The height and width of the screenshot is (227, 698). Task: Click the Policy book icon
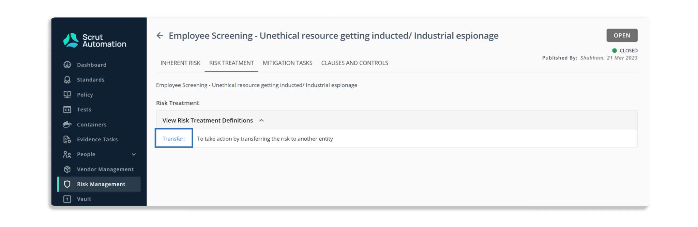(67, 94)
